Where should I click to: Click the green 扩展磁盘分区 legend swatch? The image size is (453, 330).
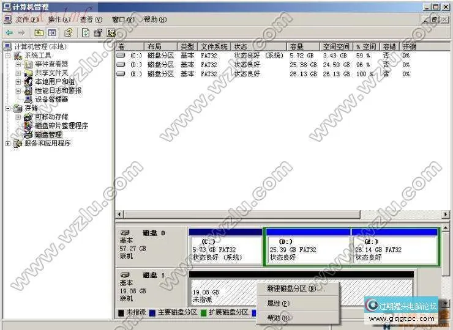click(x=204, y=313)
